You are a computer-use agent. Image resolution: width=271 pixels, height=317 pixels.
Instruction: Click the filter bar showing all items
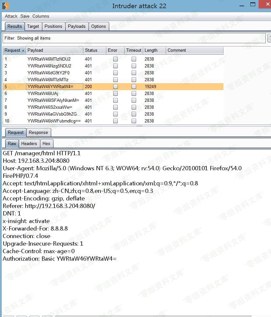tap(134, 38)
